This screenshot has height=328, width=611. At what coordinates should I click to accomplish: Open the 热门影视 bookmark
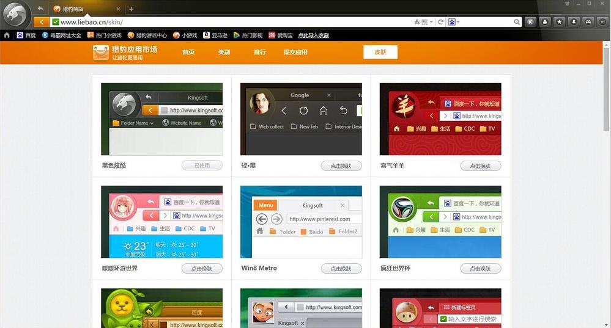tap(248, 35)
